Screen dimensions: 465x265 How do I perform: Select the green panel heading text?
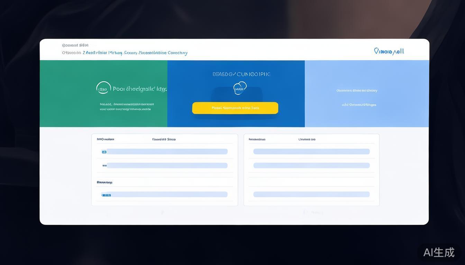[139, 89]
